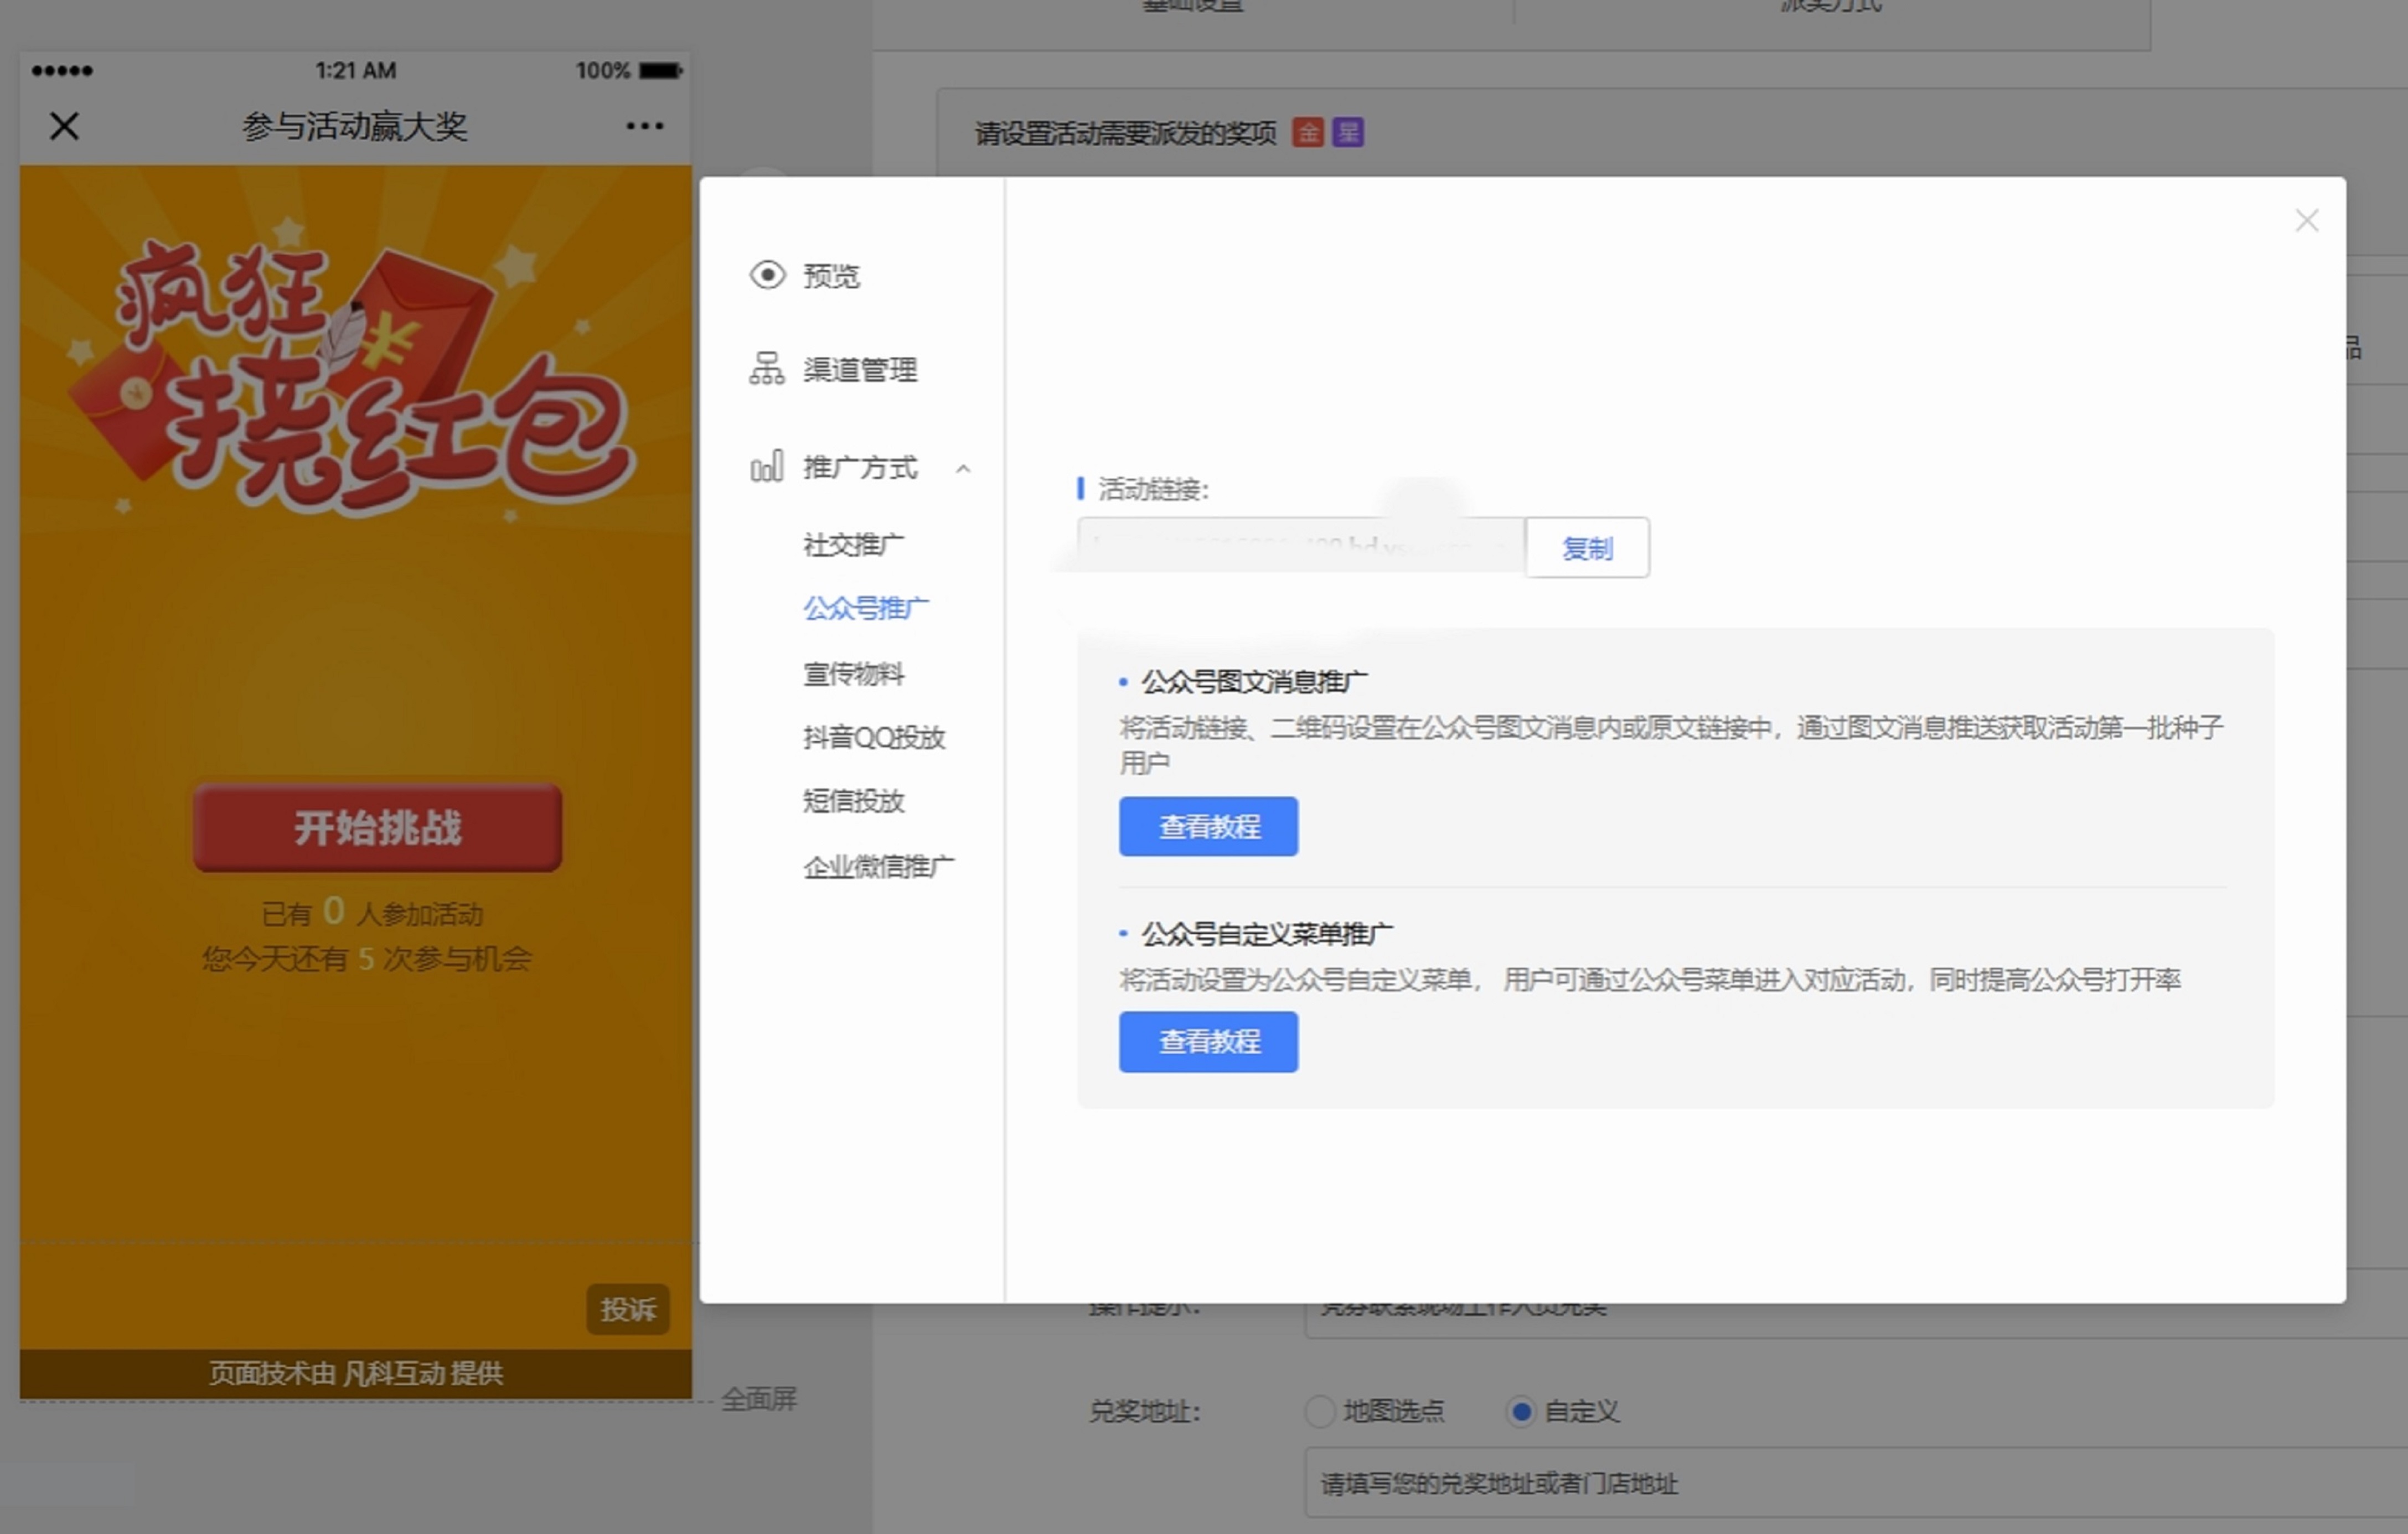Image resolution: width=2408 pixels, height=1534 pixels.
Task: Click the bar chart promotion methods icon
Action: click(x=766, y=467)
